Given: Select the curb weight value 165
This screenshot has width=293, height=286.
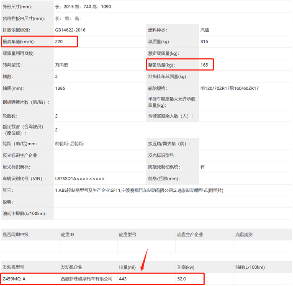Looking at the screenshot, I should [x=204, y=65].
